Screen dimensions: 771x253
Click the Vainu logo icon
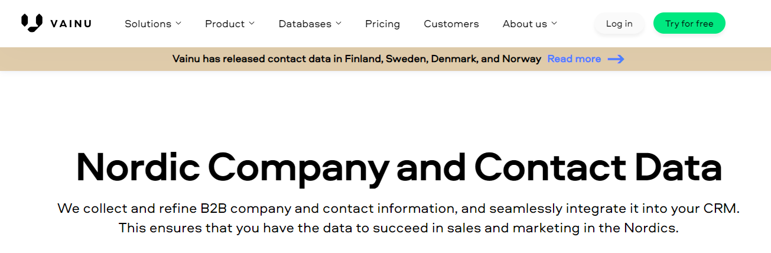point(32,22)
